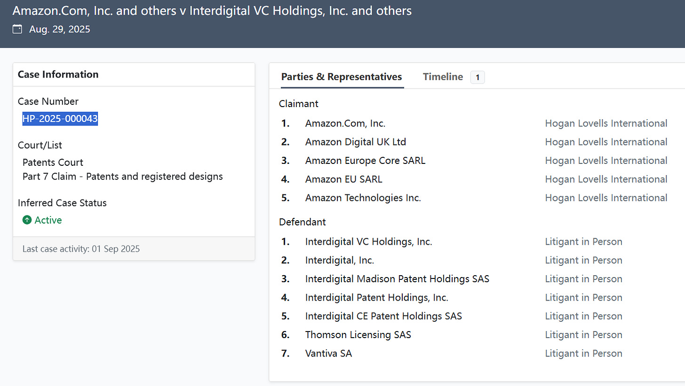Viewport: 685px width, 386px height.
Task: Select Amazon EU SARL in claimant list
Action: pos(343,179)
